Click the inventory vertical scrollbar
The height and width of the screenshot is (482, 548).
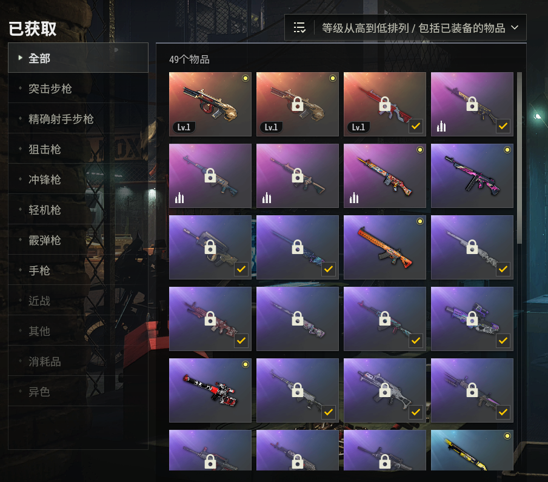pos(520,158)
